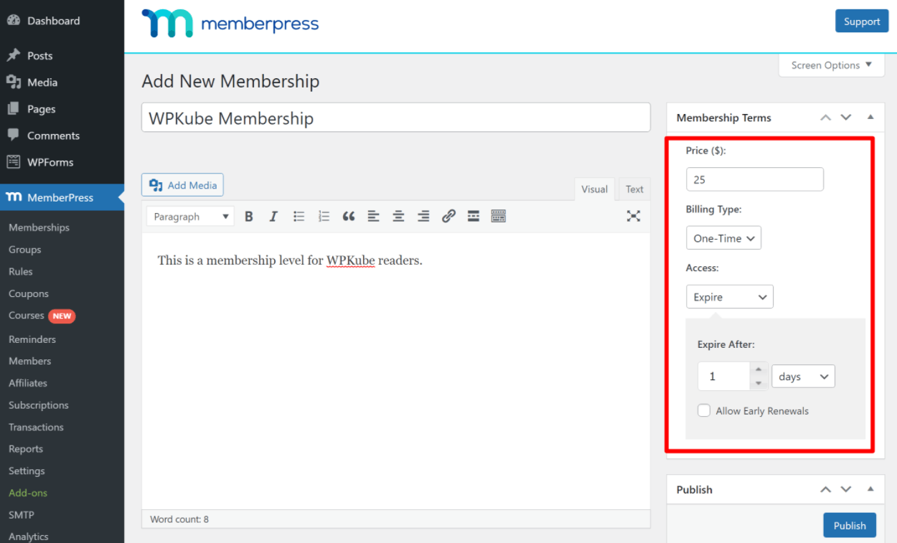This screenshot has width=897, height=543.
Task: Move Publish panel up
Action: click(826, 489)
